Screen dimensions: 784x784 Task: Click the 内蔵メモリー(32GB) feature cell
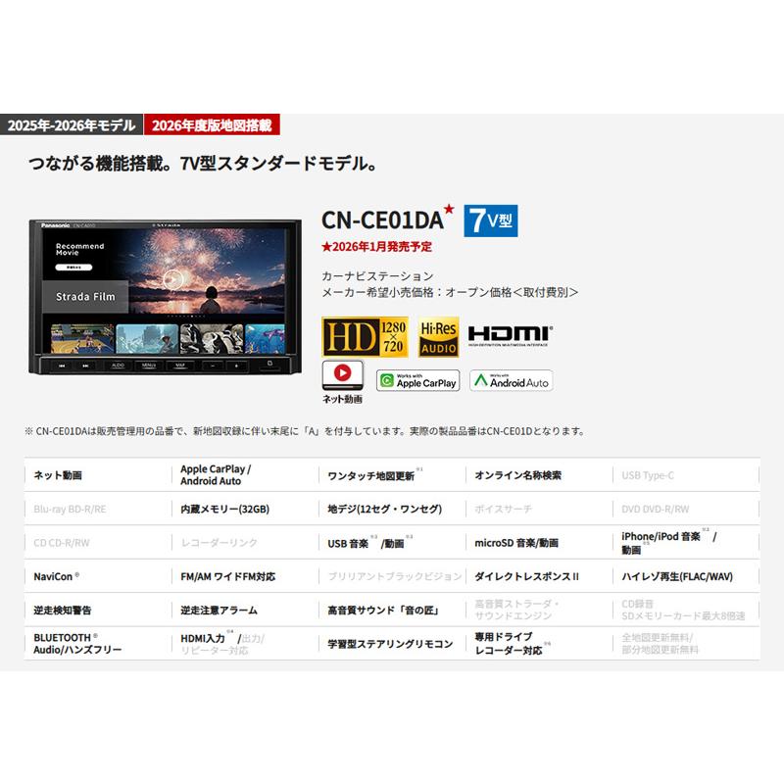point(244,509)
